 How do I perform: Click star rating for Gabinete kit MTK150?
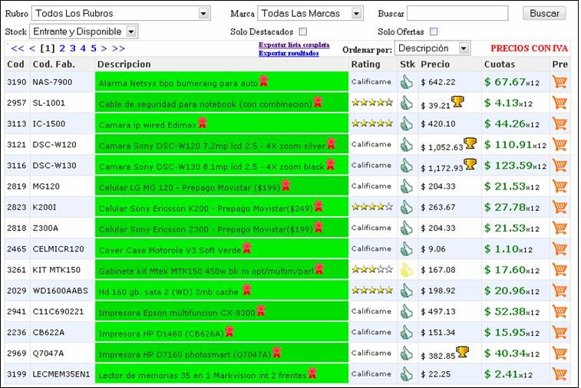[x=371, y=269]
